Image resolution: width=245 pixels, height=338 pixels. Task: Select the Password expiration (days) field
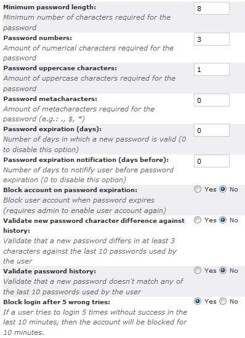pos(212,131)
